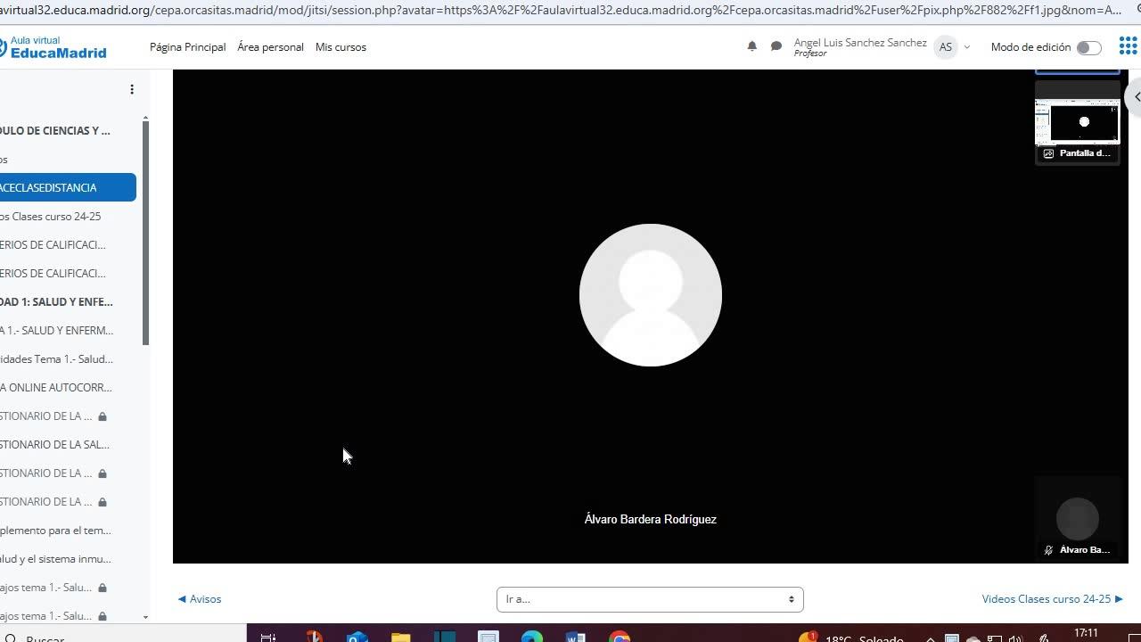This screenshot has width=1141, height=642.
Task: Open 'plemento para el tem...' sidebar item
Action: (56, 530)
